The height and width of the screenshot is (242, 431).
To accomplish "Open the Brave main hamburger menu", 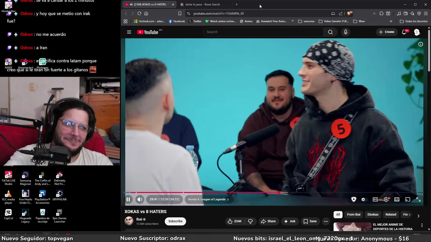I will (426, 13).
